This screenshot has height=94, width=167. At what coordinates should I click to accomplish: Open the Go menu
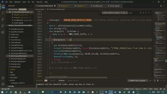tap(29, 2)
